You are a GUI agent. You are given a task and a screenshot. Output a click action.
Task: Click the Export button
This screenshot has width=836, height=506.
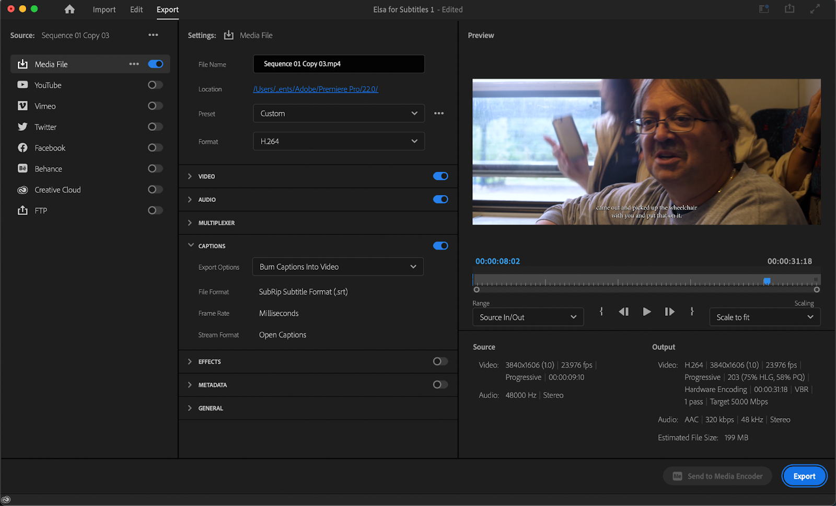click(x=804, y=476)
